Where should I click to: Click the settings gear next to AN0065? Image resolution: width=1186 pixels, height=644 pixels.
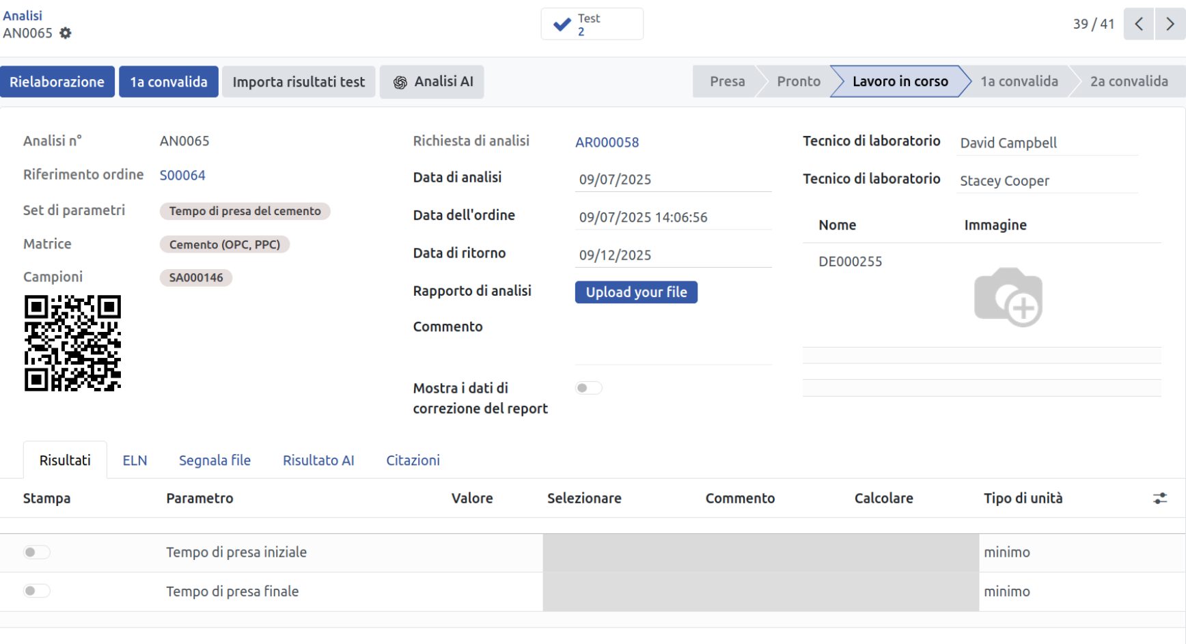click(66, 33)
